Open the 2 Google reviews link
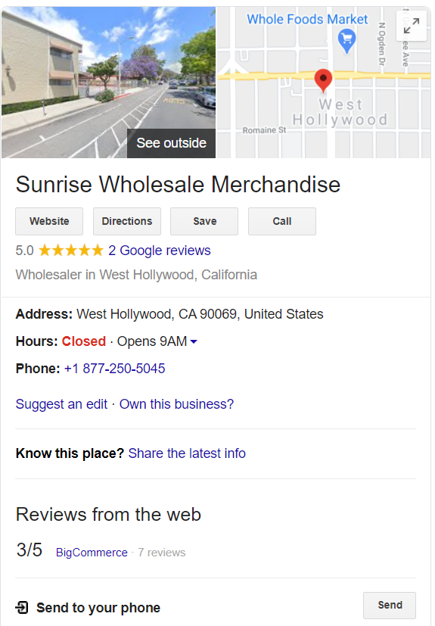The width and height of the screenshot is (435, 626). pyautogui.click(x=159, y=251)
